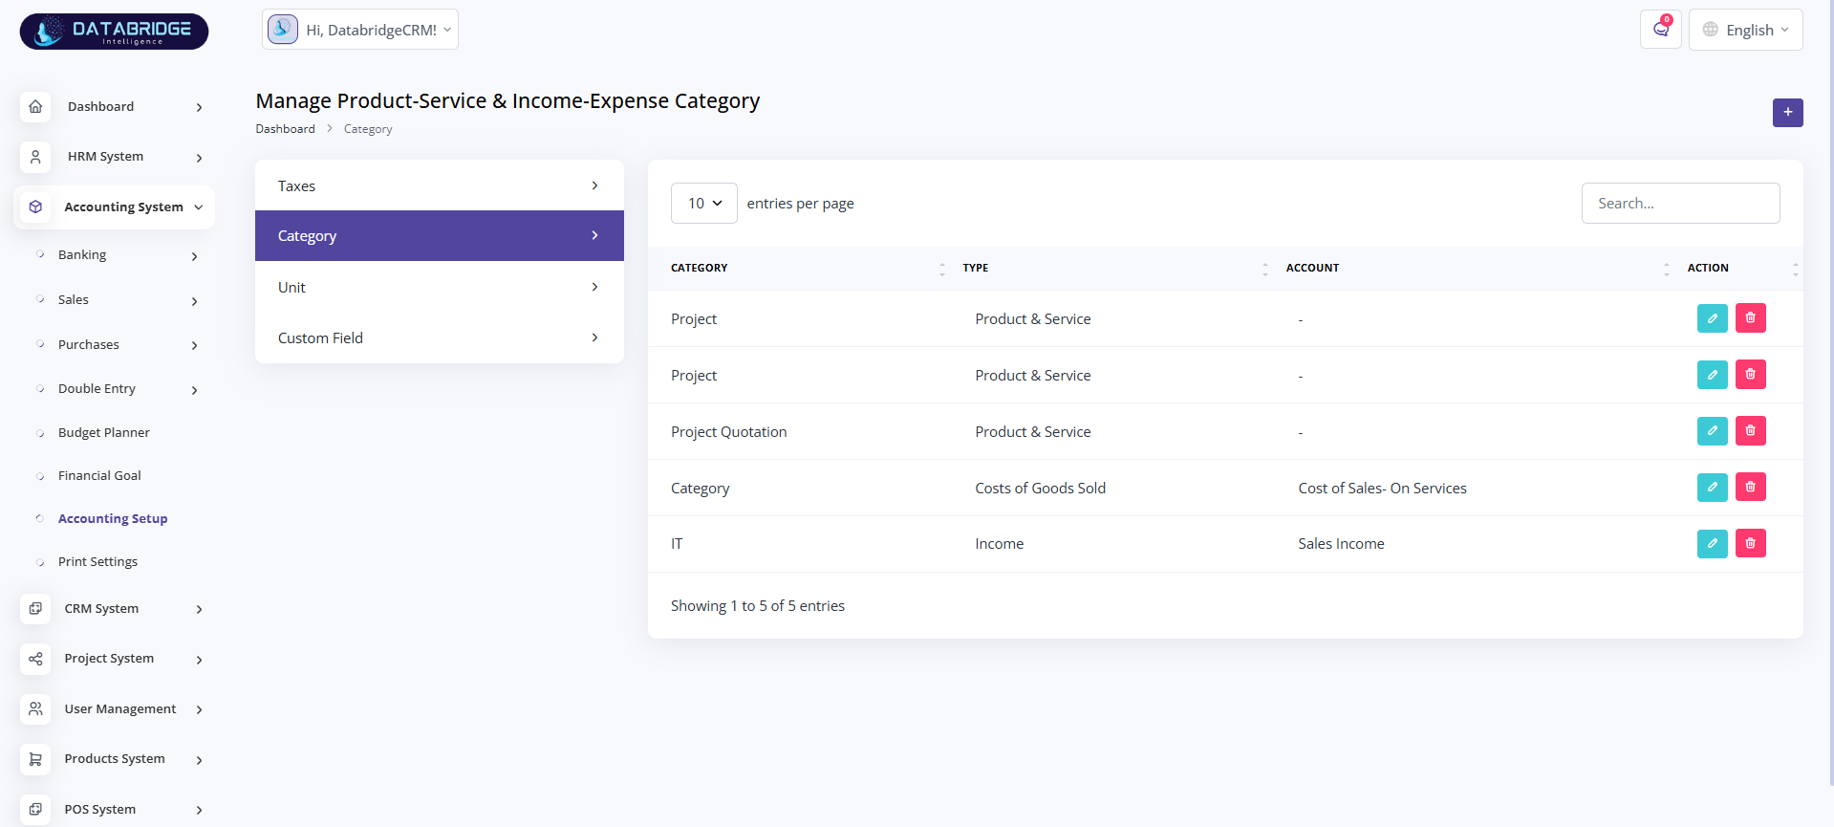
Task: Expand the Banking submenu chevron
Action: pos(194,256)
